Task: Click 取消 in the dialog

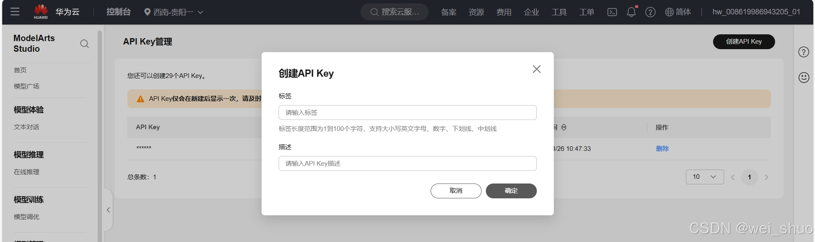Action: point(456,191)
